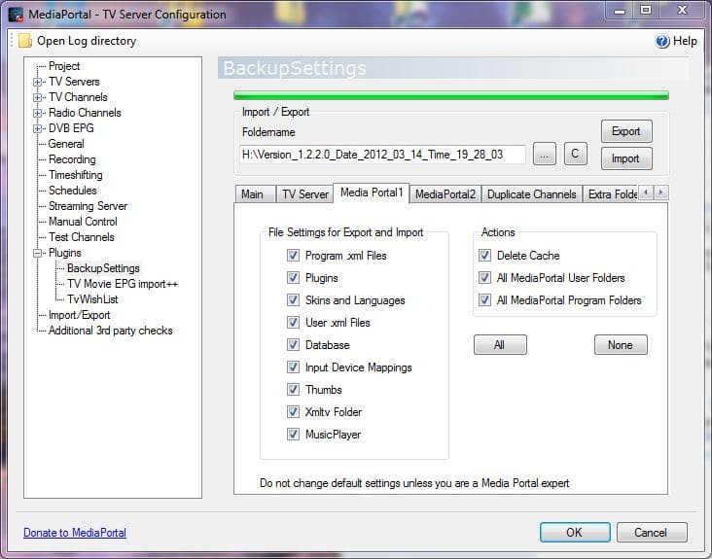Click the Open Log directory folder icon
Screen dimensions: 712x559
click(25, 41)
